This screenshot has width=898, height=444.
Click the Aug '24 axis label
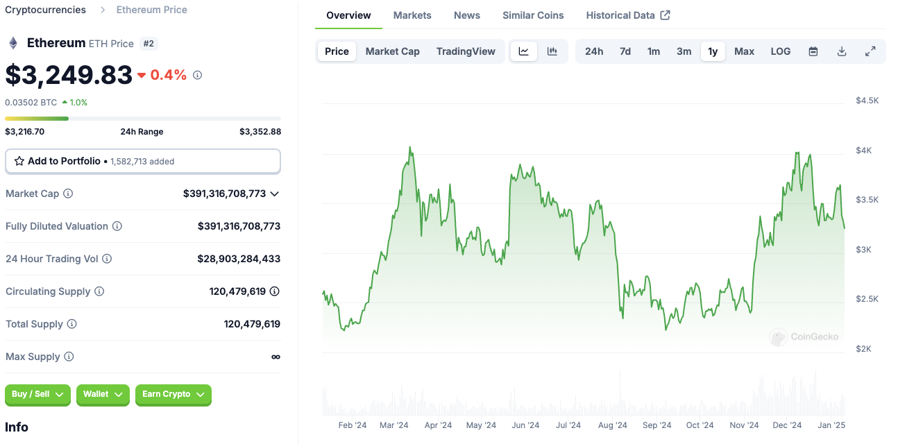point(612,425)
